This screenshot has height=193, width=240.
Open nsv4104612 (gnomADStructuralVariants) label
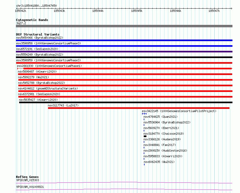(x=48, y=88)
